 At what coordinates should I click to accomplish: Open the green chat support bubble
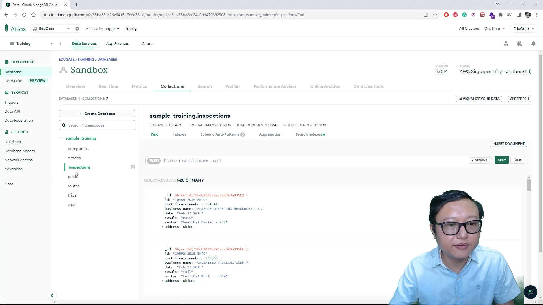tap(531, 292)
